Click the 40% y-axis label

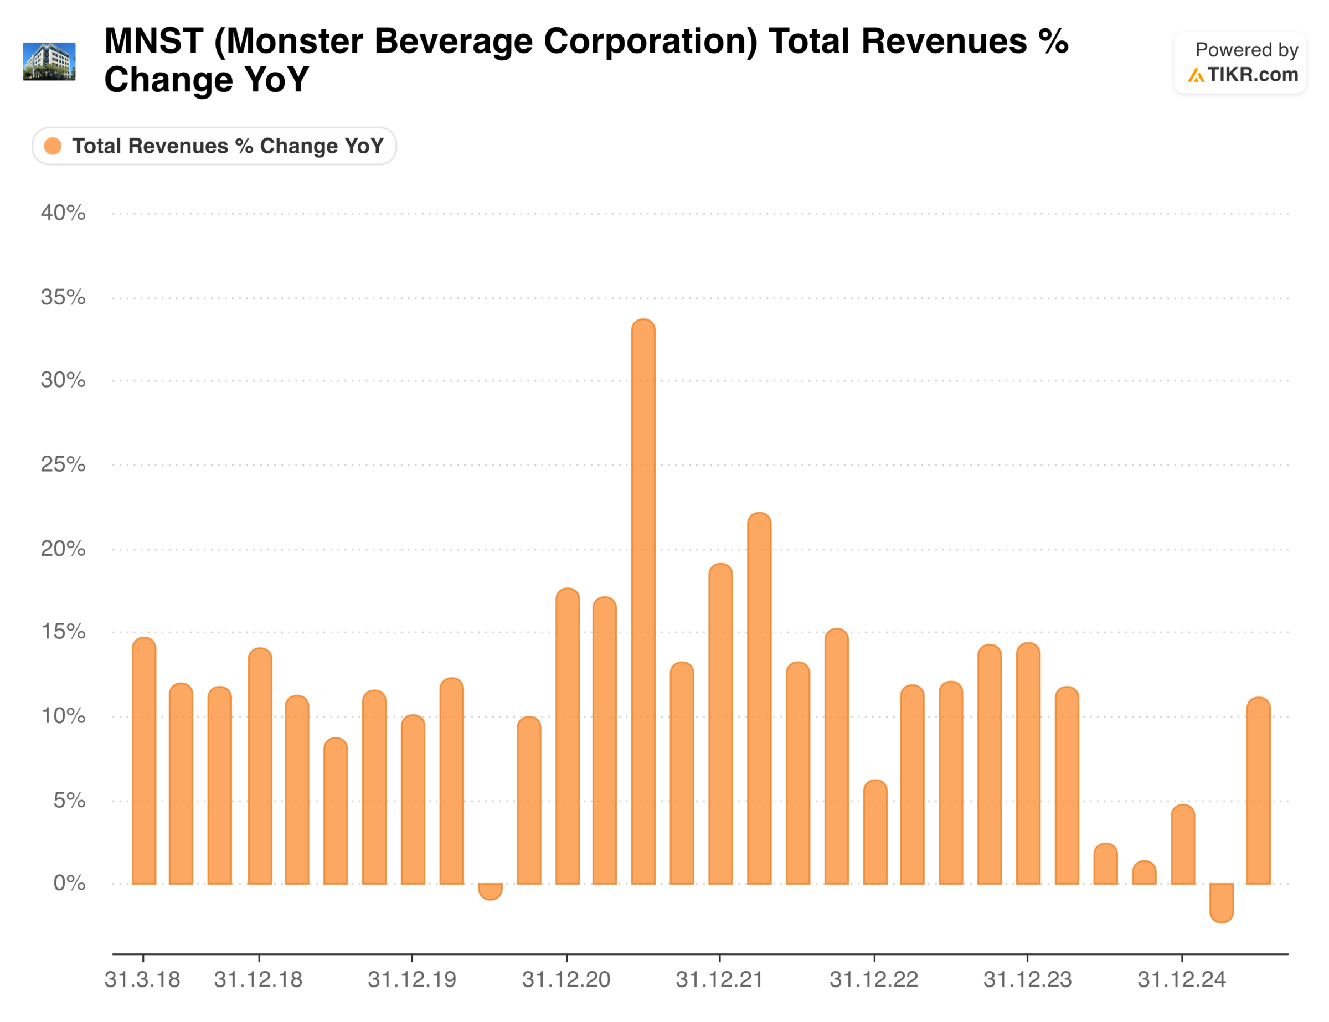(x=63, y=213)
